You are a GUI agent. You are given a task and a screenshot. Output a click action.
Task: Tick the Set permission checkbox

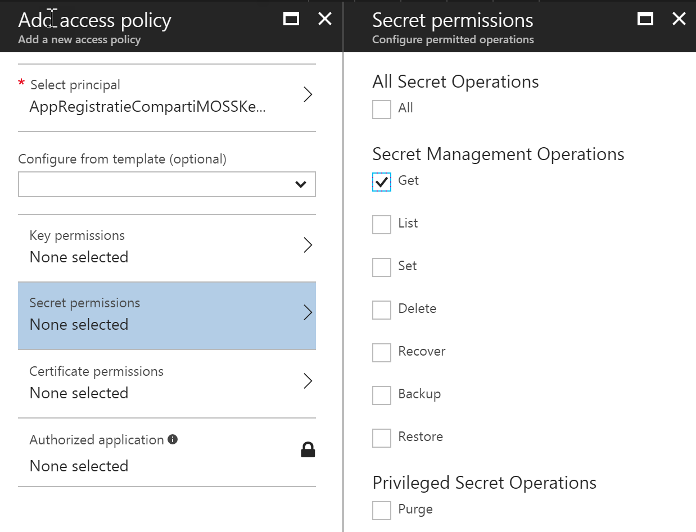pos(382,267)
